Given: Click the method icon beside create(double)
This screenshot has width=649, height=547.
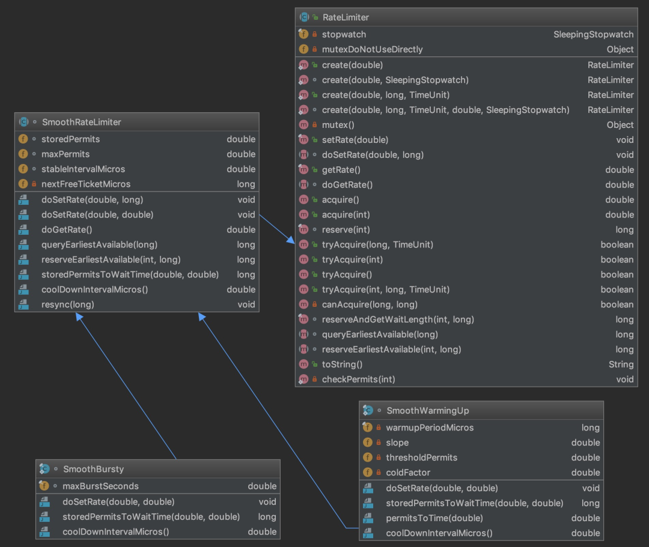Looking at the screenshot, I should pos(303,65).
